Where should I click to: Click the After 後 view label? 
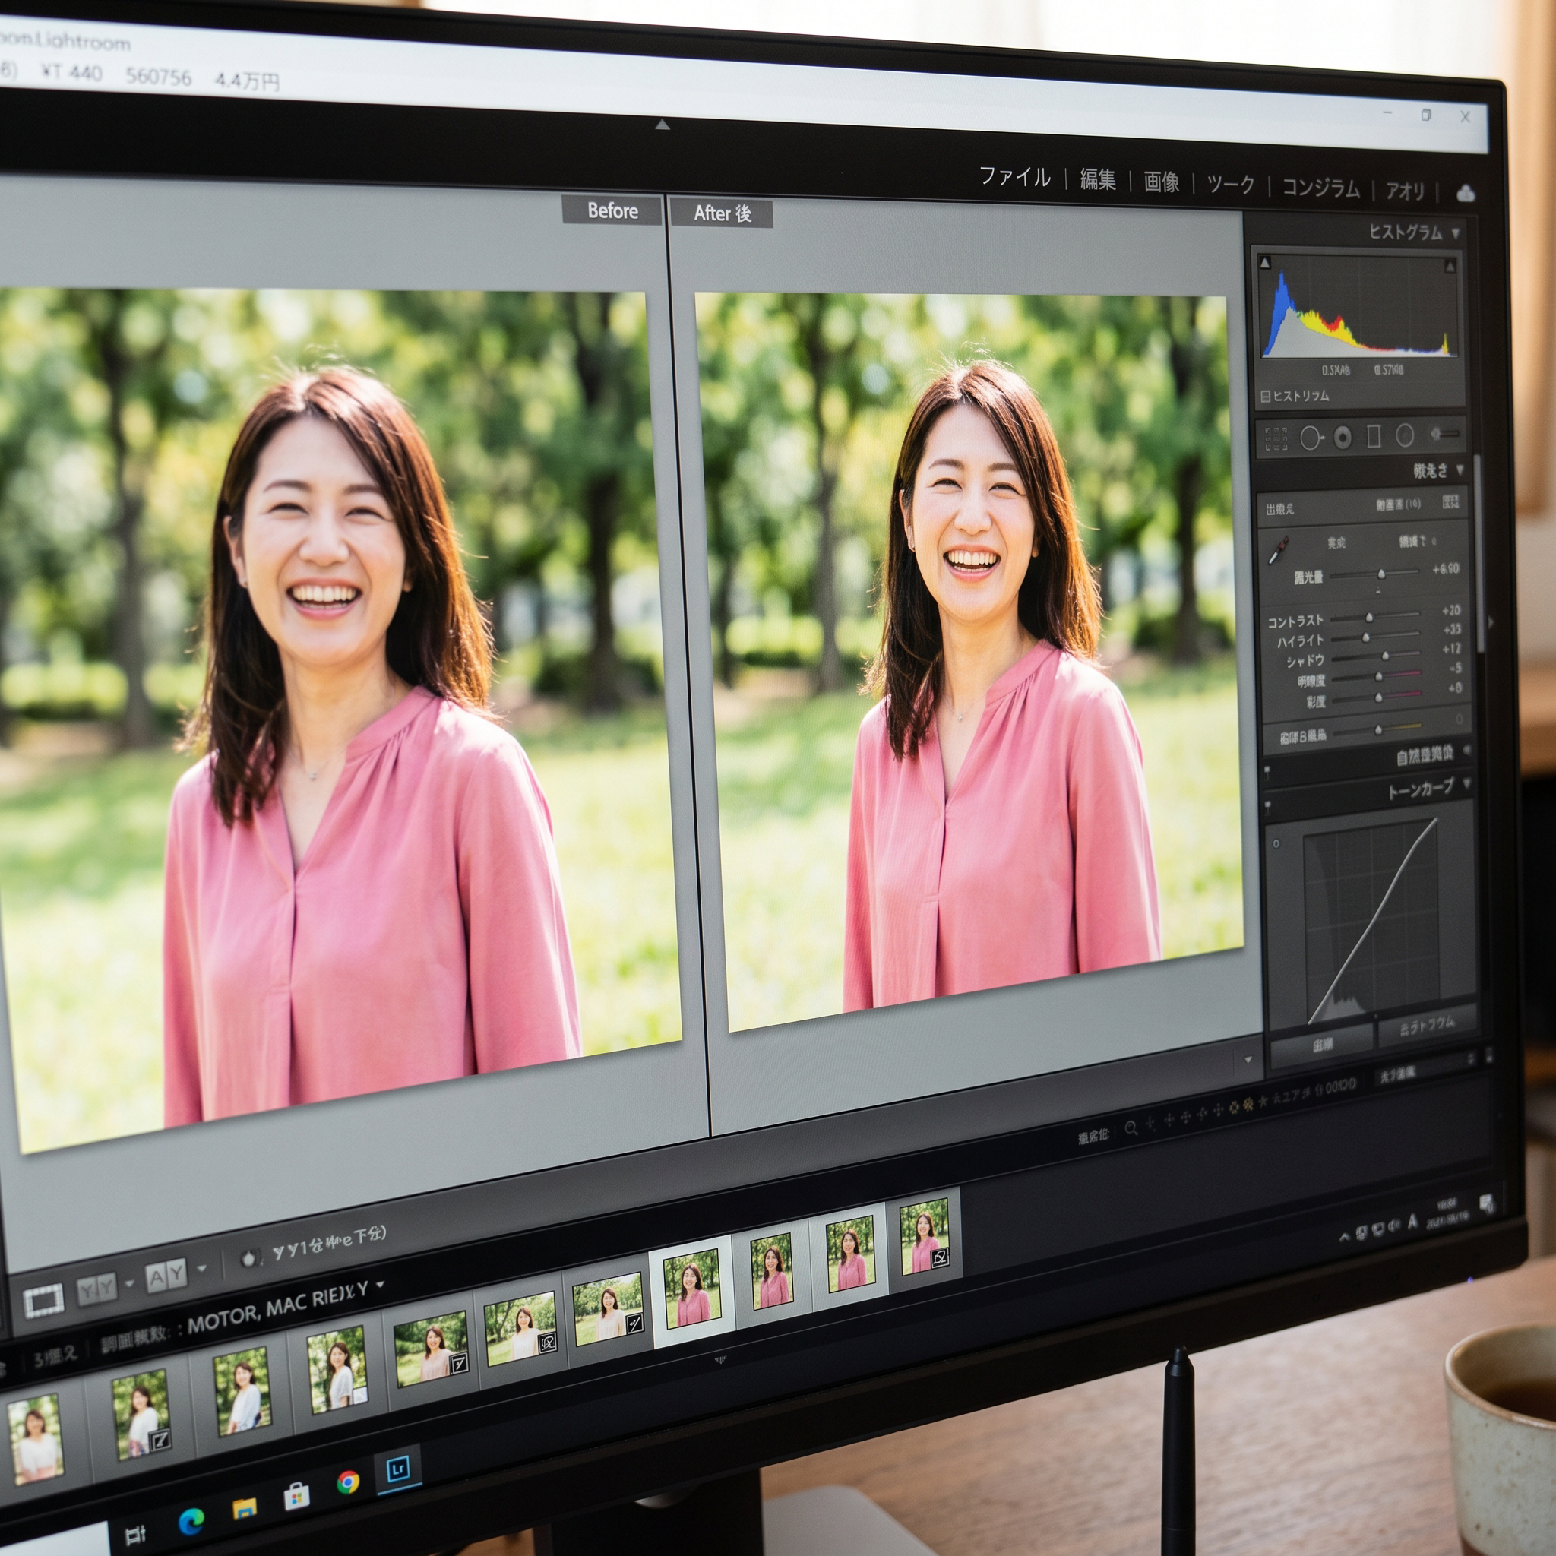723,213
